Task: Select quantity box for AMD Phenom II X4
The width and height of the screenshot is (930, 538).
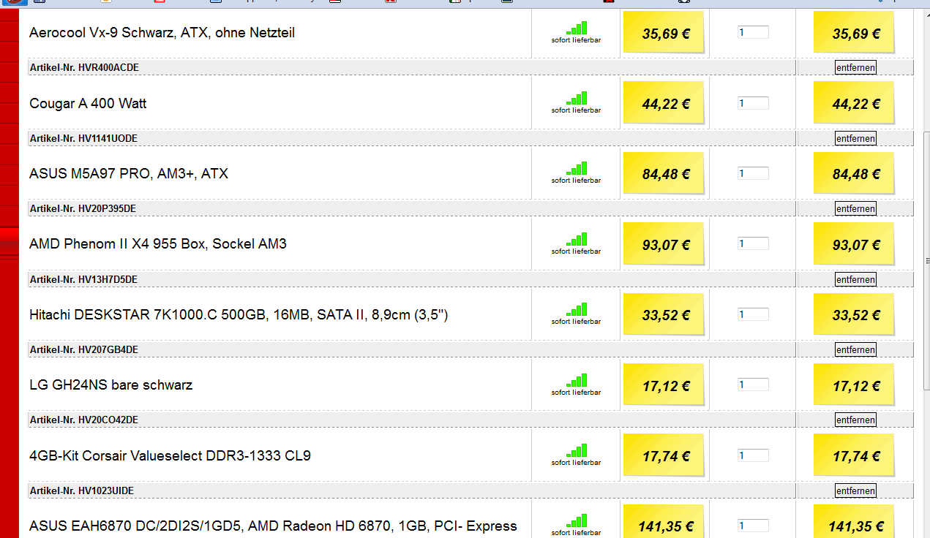Action: tap(753, 243)
